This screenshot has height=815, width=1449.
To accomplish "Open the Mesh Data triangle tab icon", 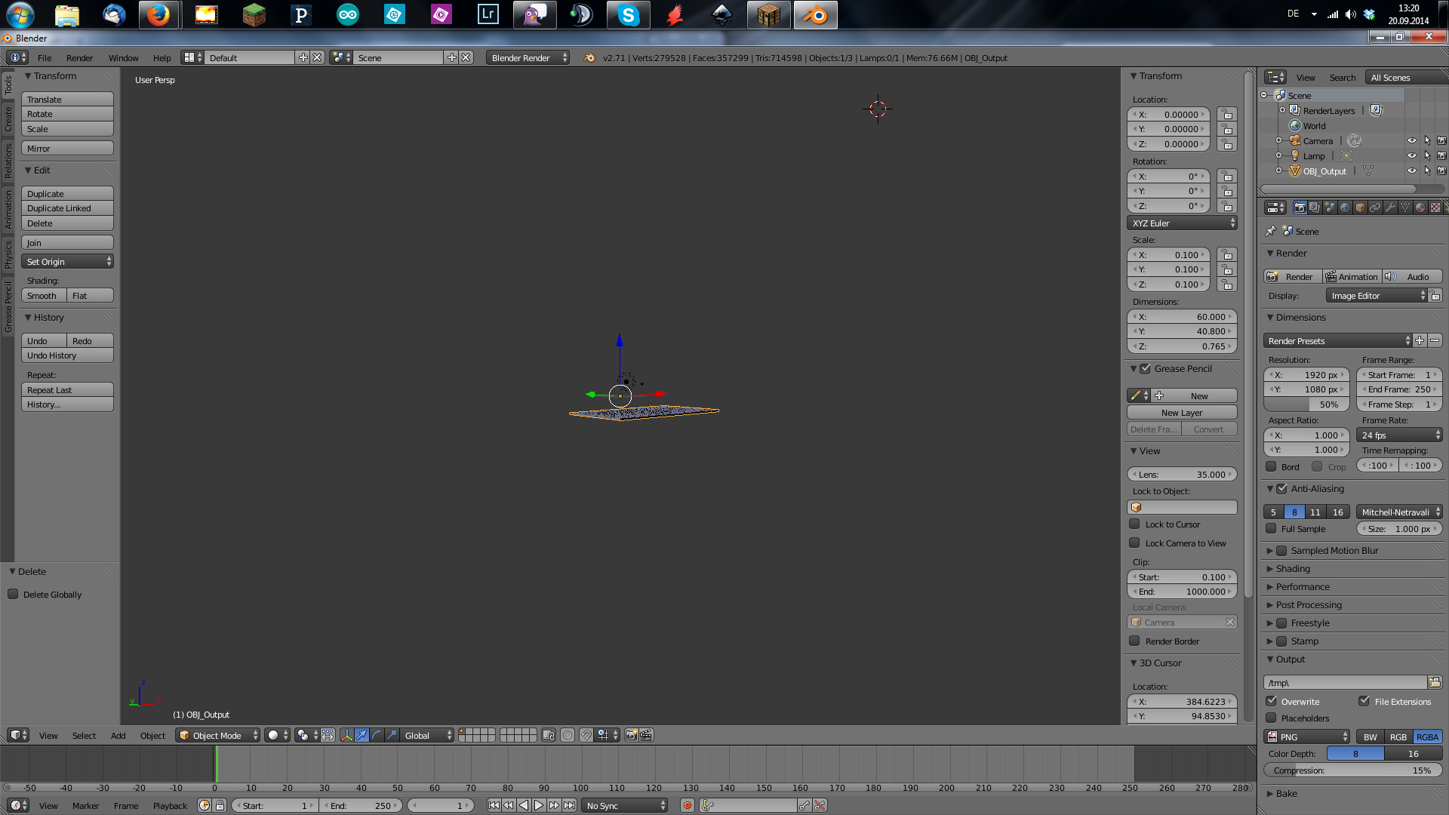I will tap(1405, 208).
